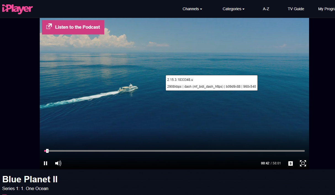Click the boat in the video

[128, 89]
